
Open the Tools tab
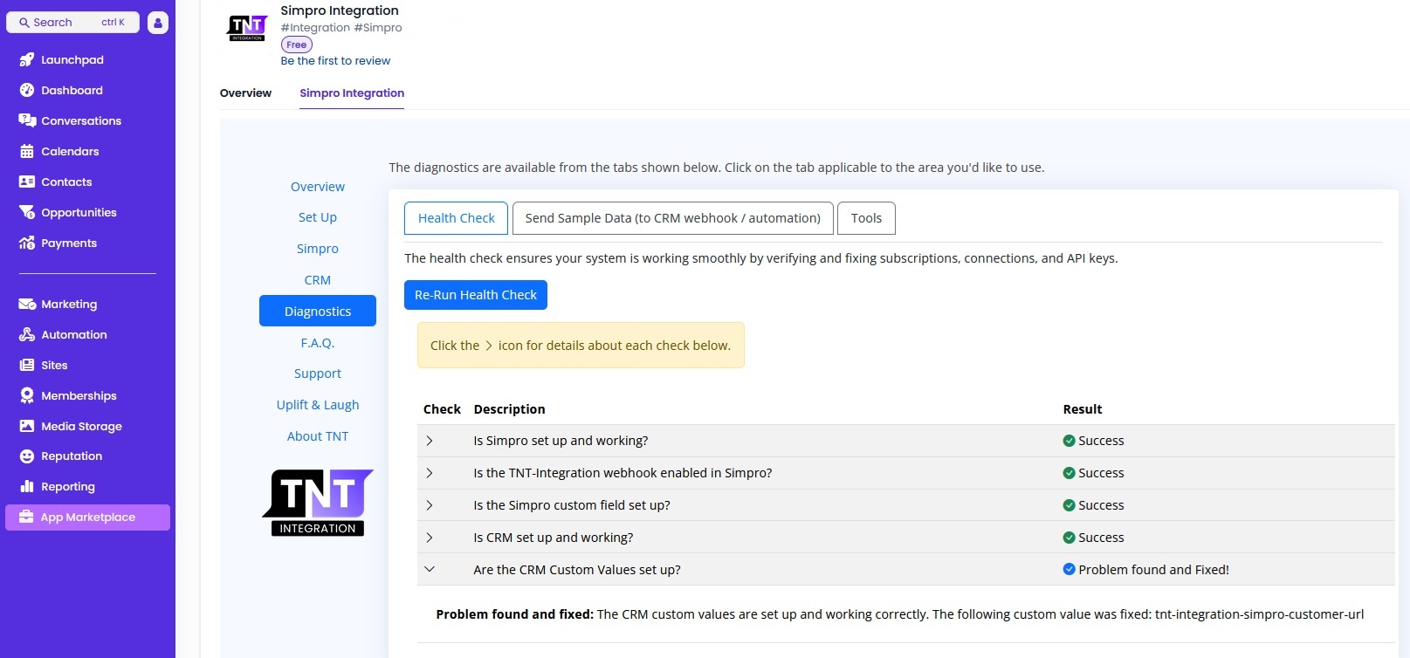(866, 218)
